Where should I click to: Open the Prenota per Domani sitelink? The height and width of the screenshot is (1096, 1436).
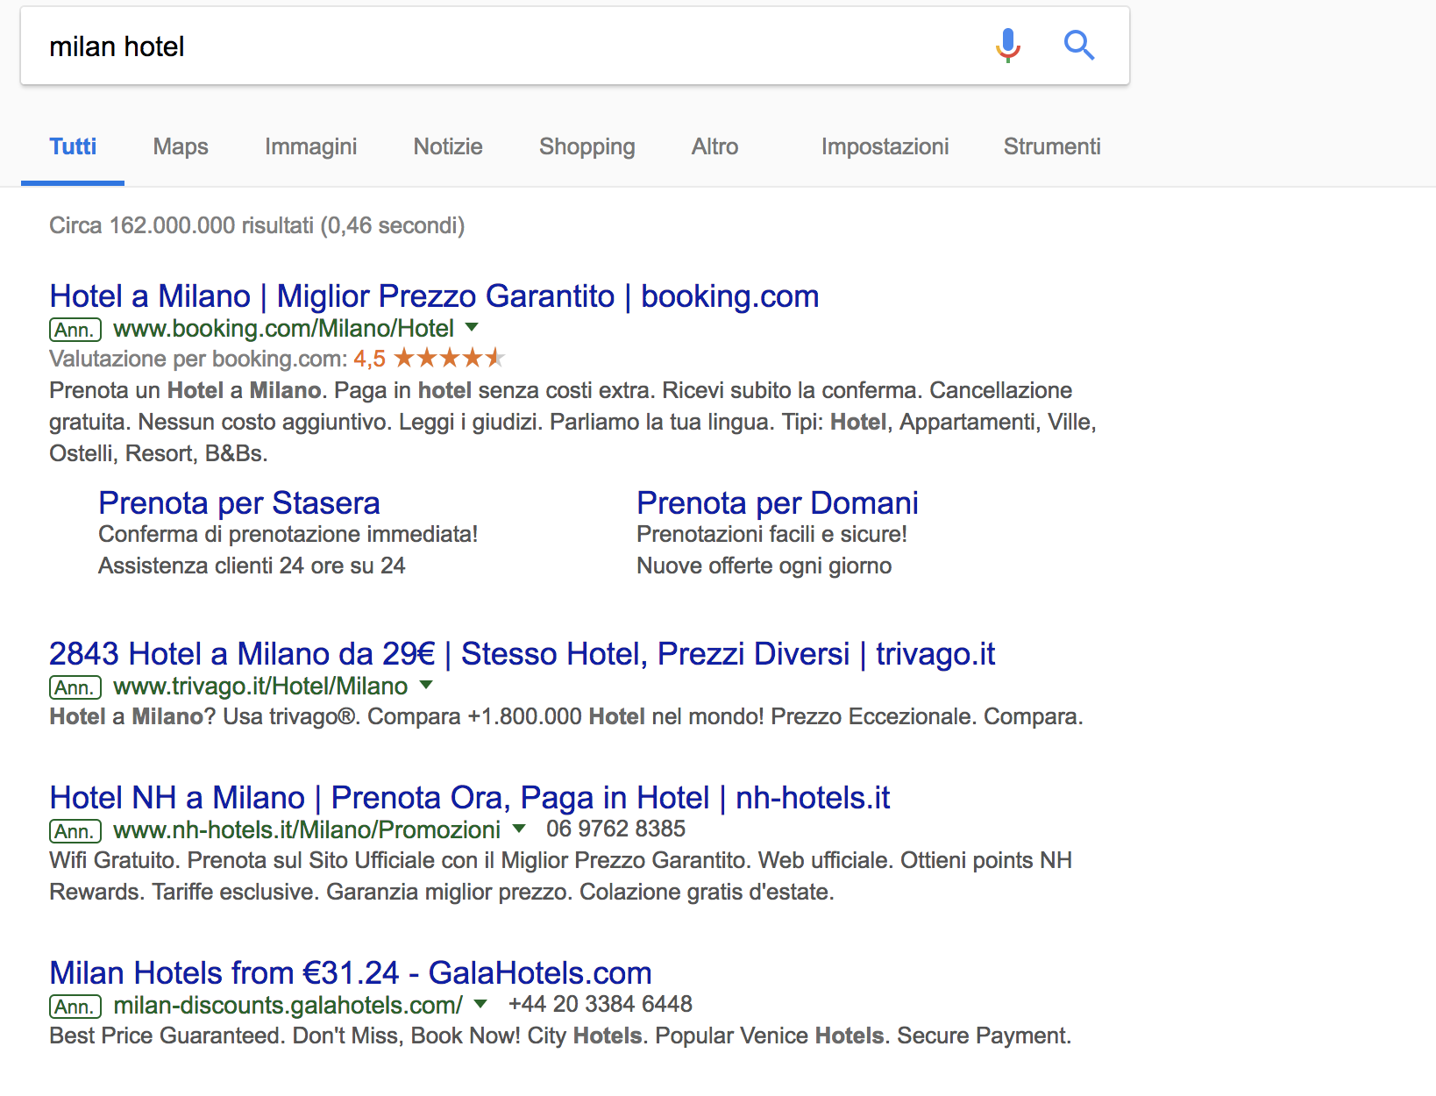click(x=778, y=503)
